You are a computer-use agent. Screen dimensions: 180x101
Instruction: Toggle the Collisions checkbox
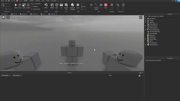[32, 6]
